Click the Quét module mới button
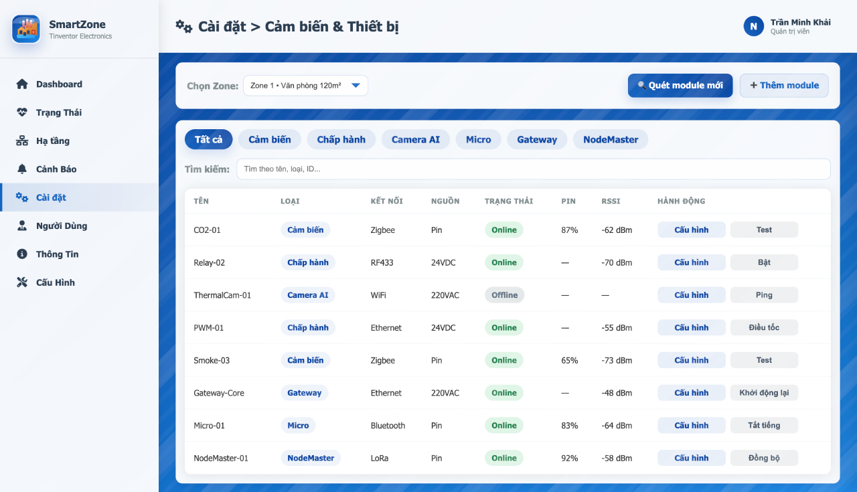 coord(680,86)
